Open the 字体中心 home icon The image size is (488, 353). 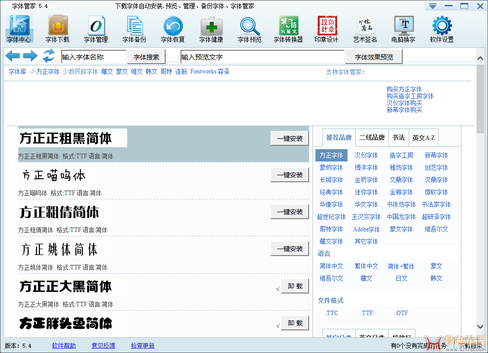pos(19,29)
